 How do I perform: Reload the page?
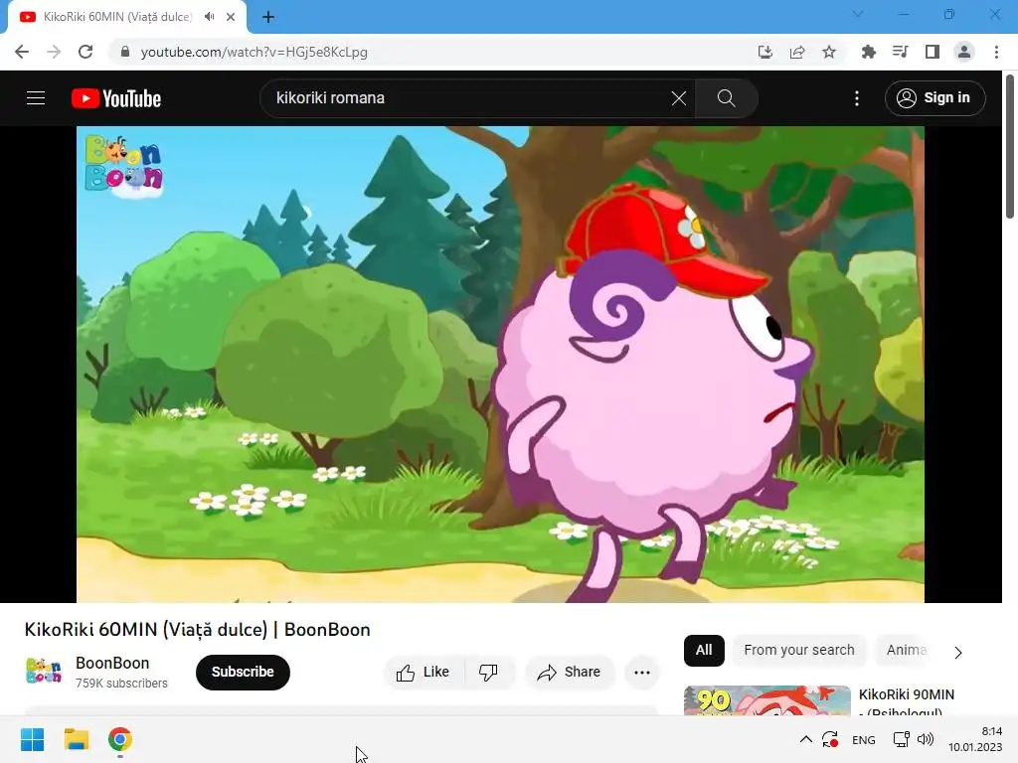point(85,52)
